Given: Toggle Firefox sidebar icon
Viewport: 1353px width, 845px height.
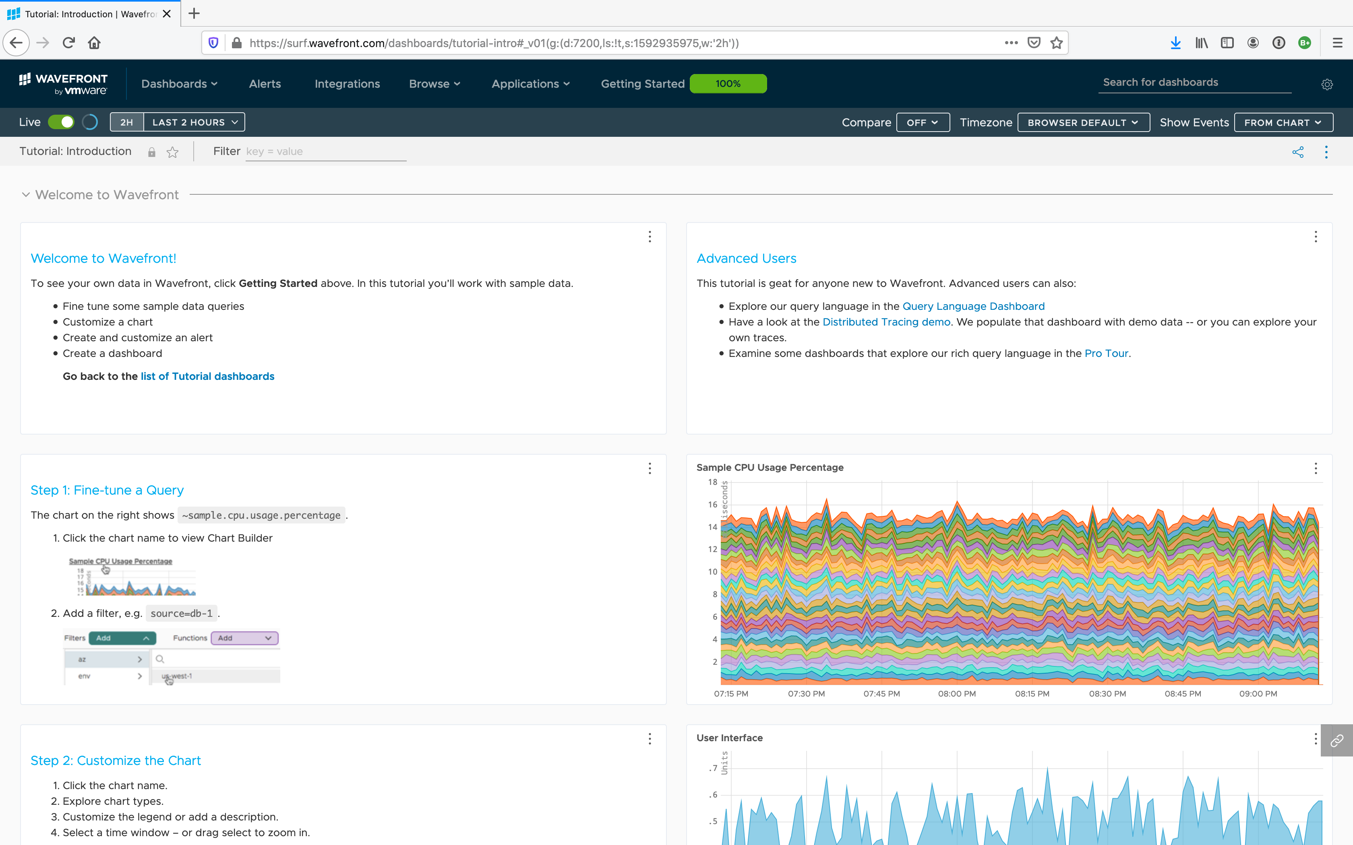Looking at the screenshot, I should (x=1227, y=43).
